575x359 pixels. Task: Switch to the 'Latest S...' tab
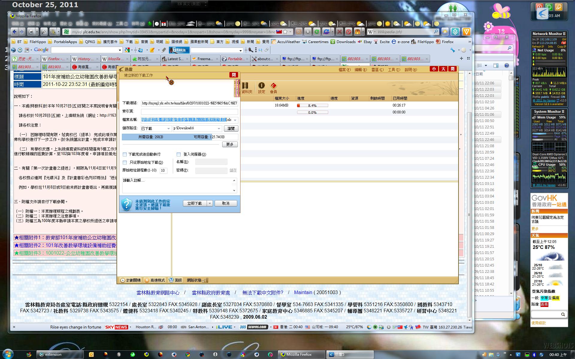click(175, 59)
